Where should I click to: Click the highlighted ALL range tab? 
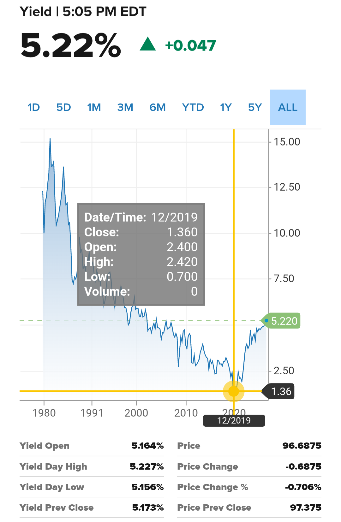click(288, 107)
